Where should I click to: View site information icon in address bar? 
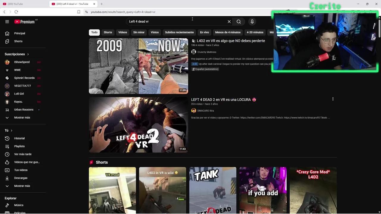tap(86, 12)
